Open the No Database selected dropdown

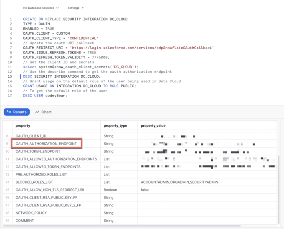(41, 8)
